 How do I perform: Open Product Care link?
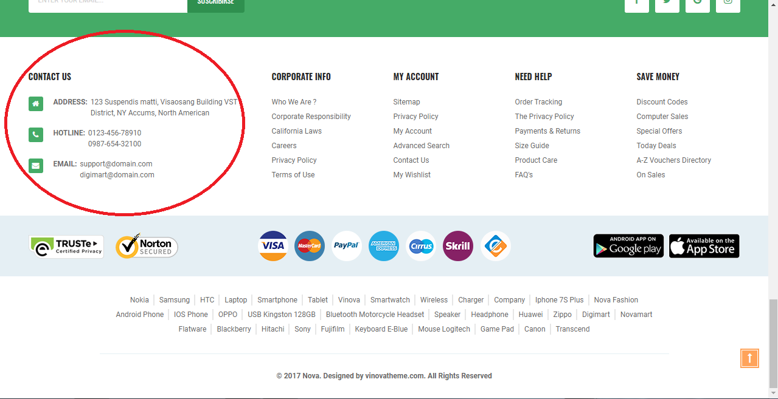point(536,160)
